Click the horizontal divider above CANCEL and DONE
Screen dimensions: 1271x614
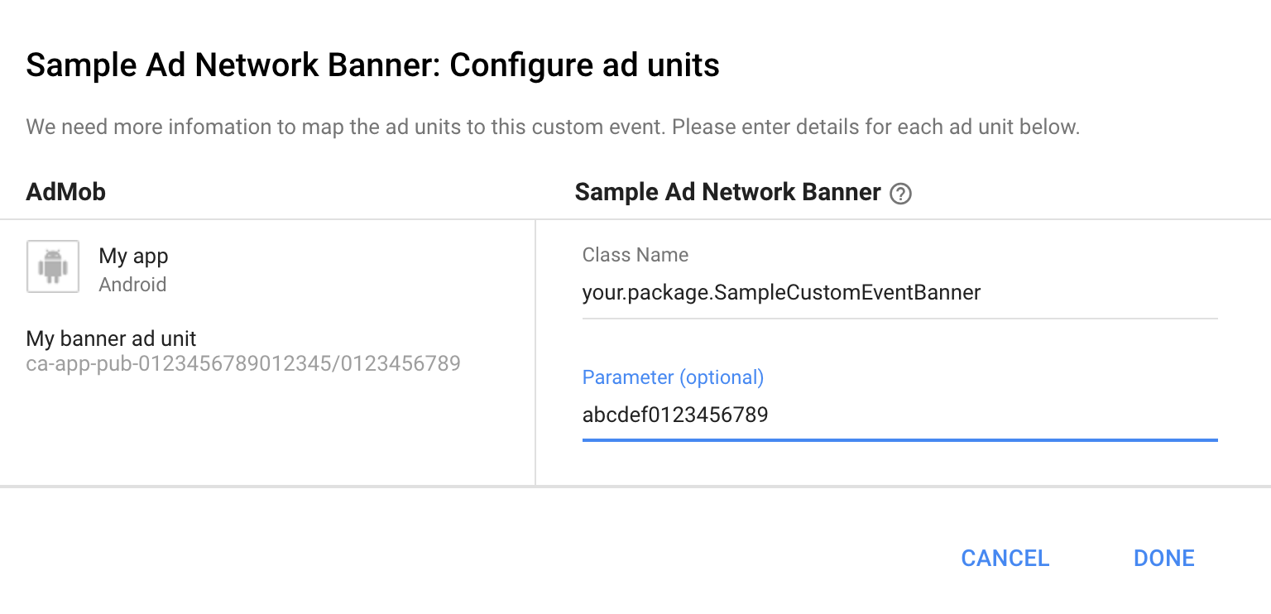(x=635, y=487)
